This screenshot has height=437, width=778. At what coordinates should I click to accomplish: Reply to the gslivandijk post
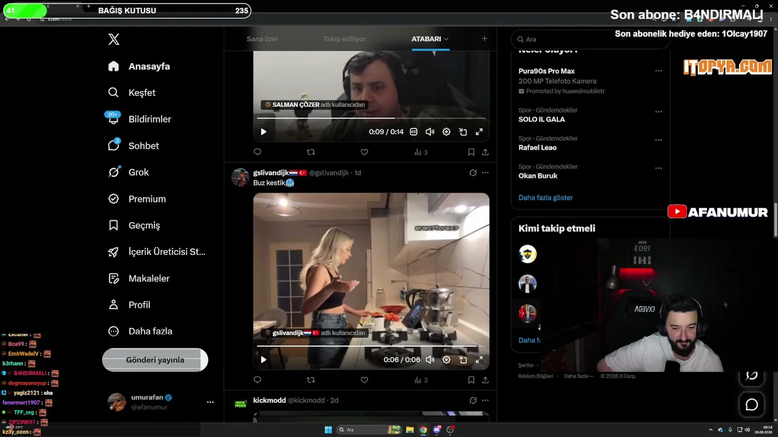[x=257, y=380]
